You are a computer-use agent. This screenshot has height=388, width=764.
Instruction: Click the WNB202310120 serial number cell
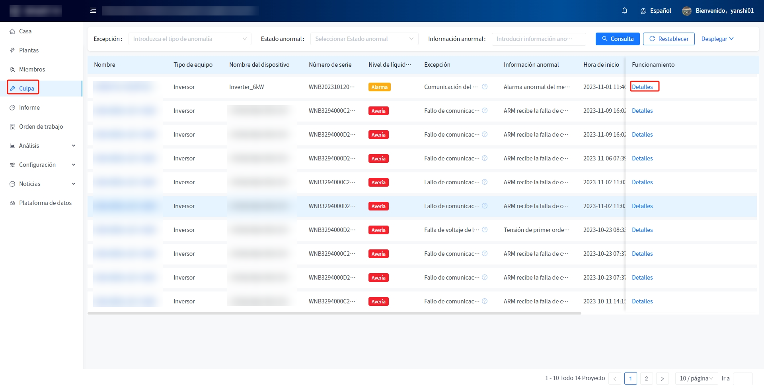[332, 87]
